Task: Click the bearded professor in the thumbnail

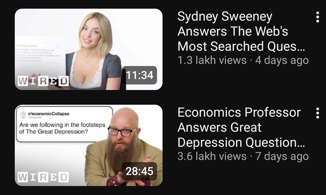Action: point(123,147)
